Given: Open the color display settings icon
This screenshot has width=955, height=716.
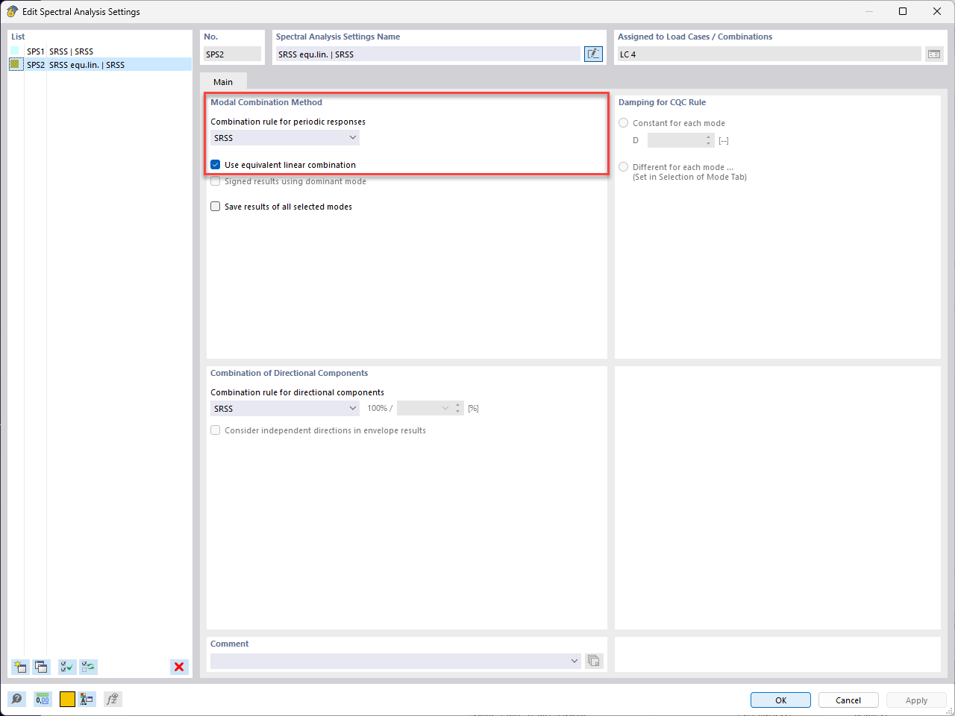Looking at the screenshot, I should click(87, 699).
